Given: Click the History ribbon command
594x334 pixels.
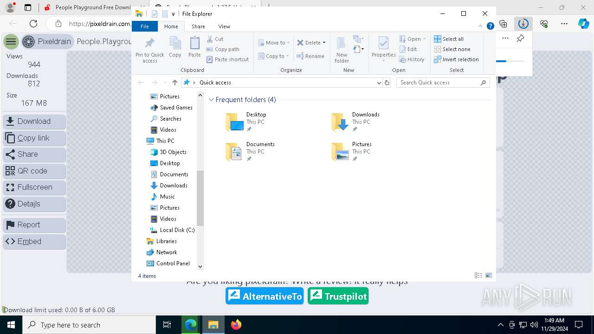Looking at the screenshot, I should tap(412, 59).
